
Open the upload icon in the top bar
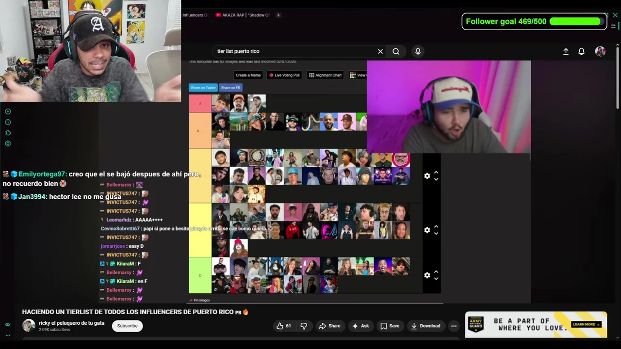pos(566,51)
